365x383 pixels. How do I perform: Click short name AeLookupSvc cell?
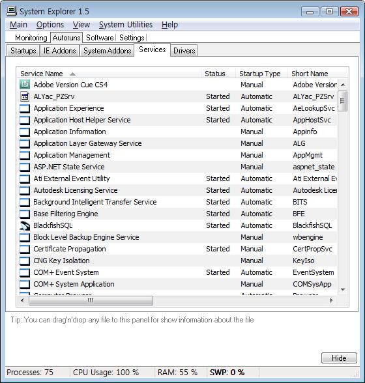(x=314, y=108)
